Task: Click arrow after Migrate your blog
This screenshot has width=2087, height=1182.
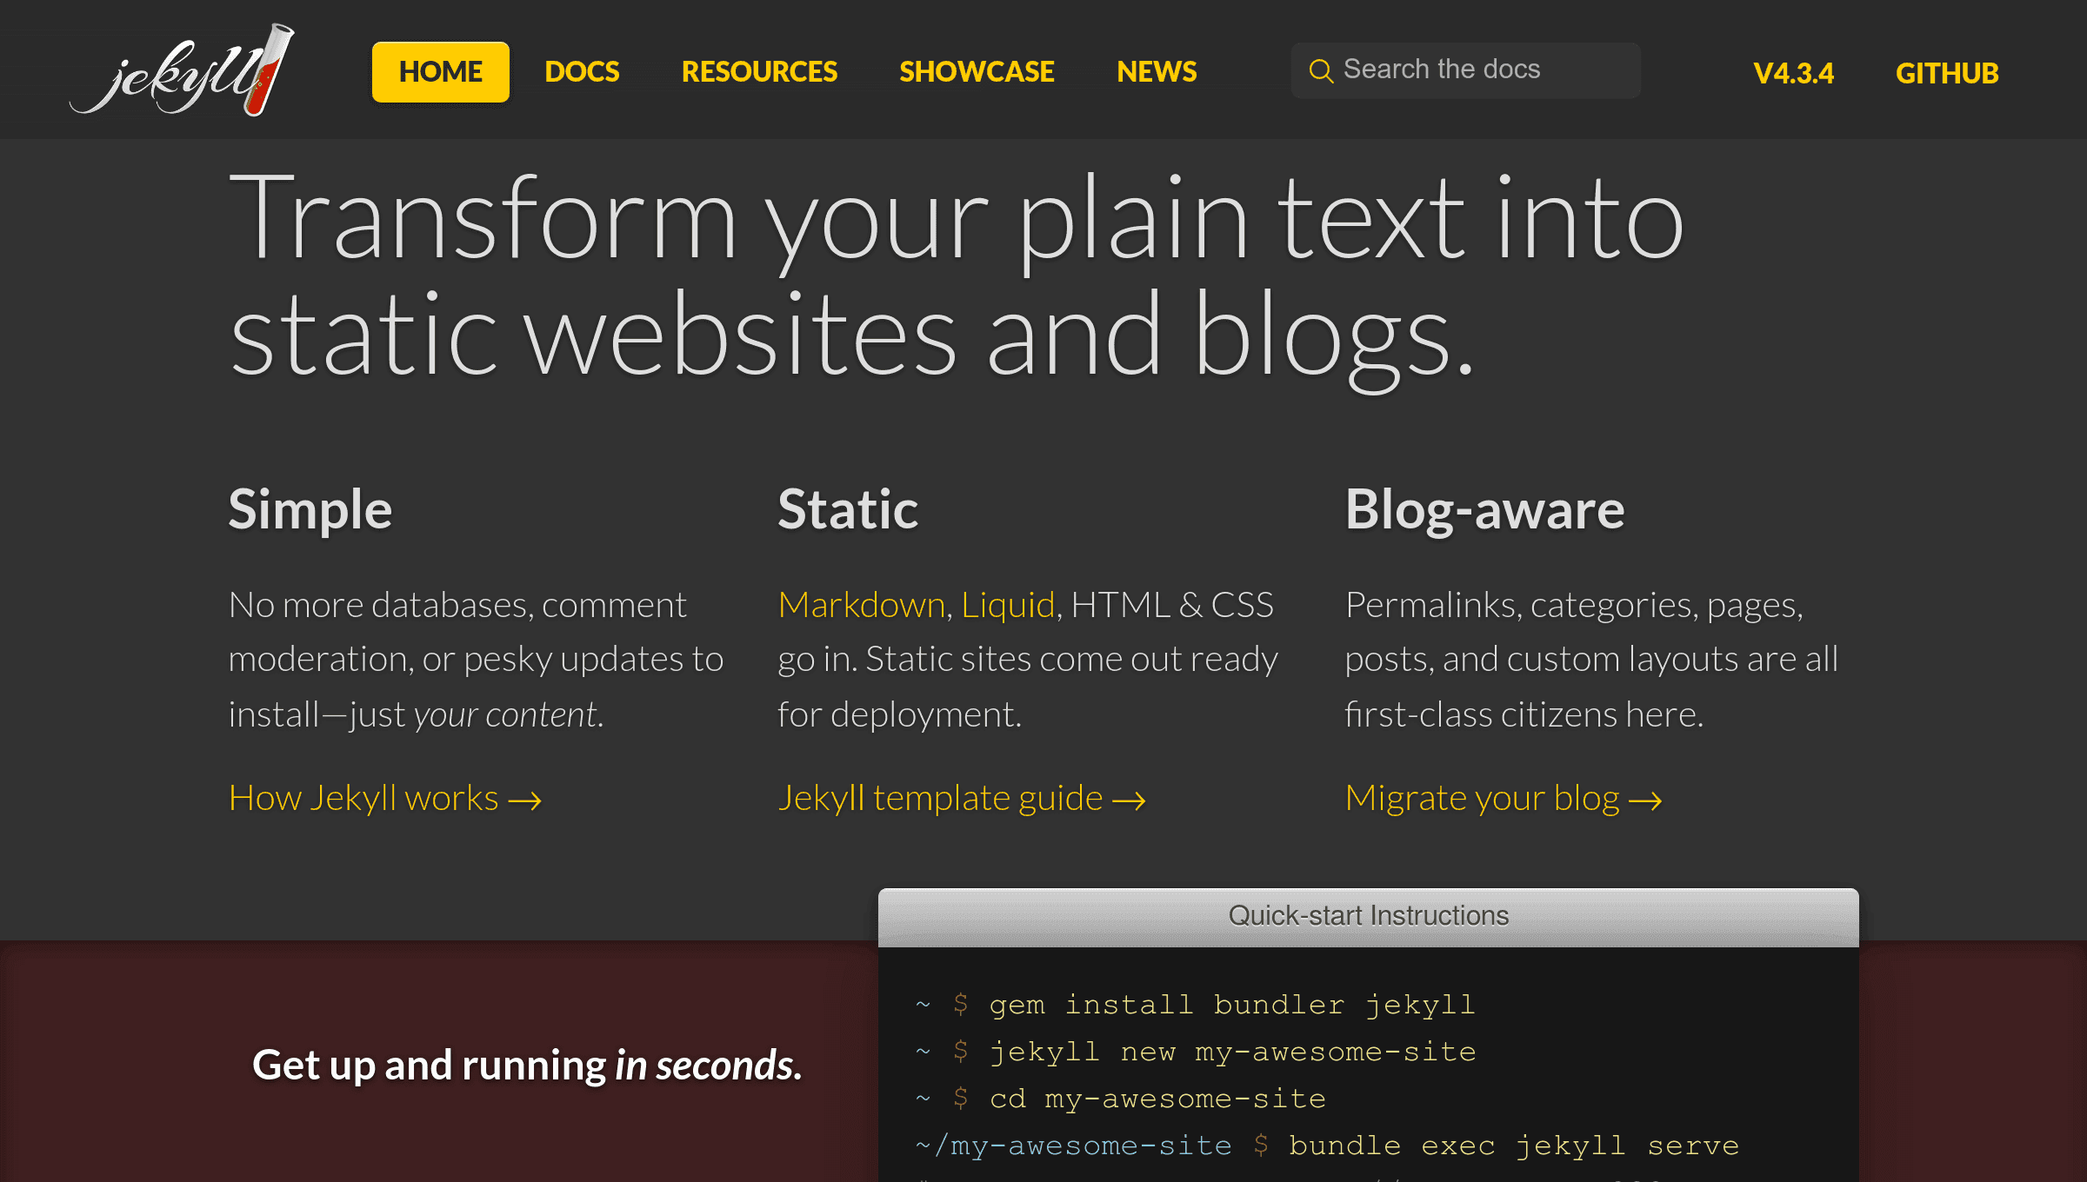Action: (1644, 800)
